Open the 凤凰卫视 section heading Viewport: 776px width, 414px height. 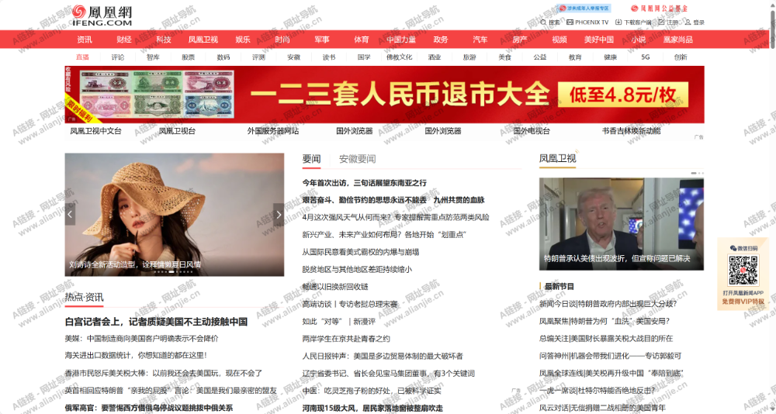pyautogui.click(x=557, y=159)
